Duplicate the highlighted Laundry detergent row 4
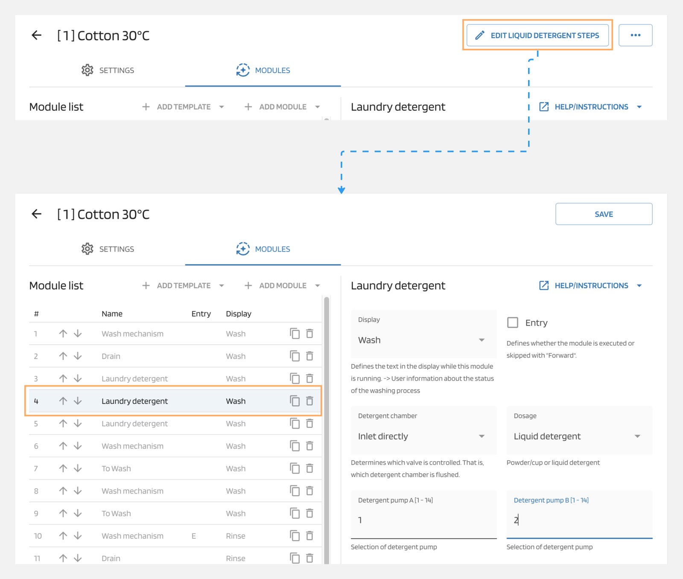The height and width of the screenshot is (579, 683). coord(295,401)
